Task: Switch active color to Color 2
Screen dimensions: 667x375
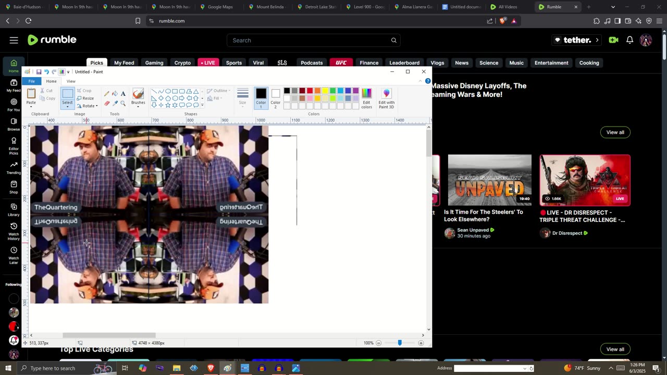Action: (275, 97)
